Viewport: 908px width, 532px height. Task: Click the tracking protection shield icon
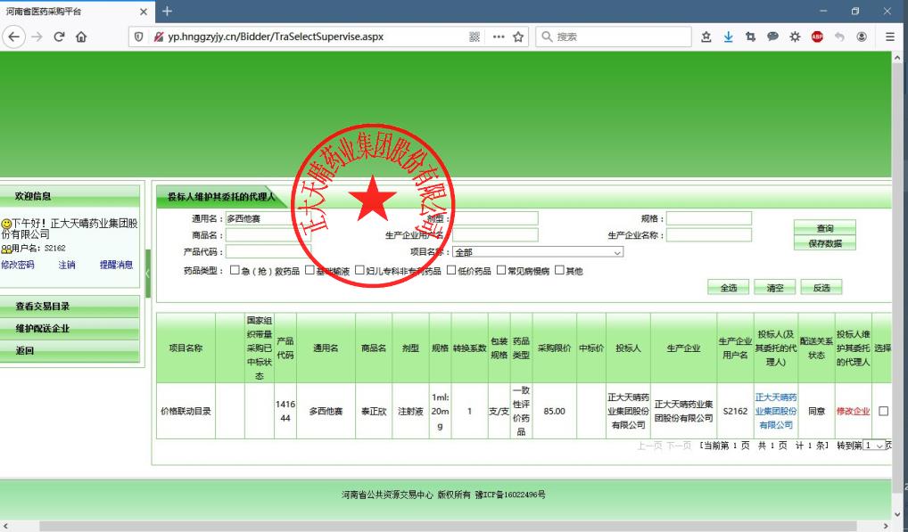tap(138, 37)
